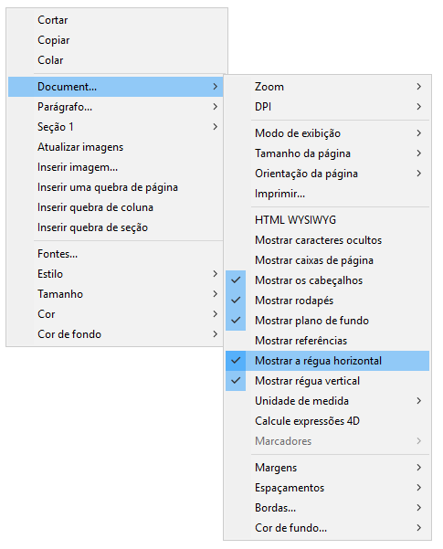The height and width of the screenshot is (549, 443).
Task: Expand Unidade de medida submenu
Action: [x=327, y=401]
